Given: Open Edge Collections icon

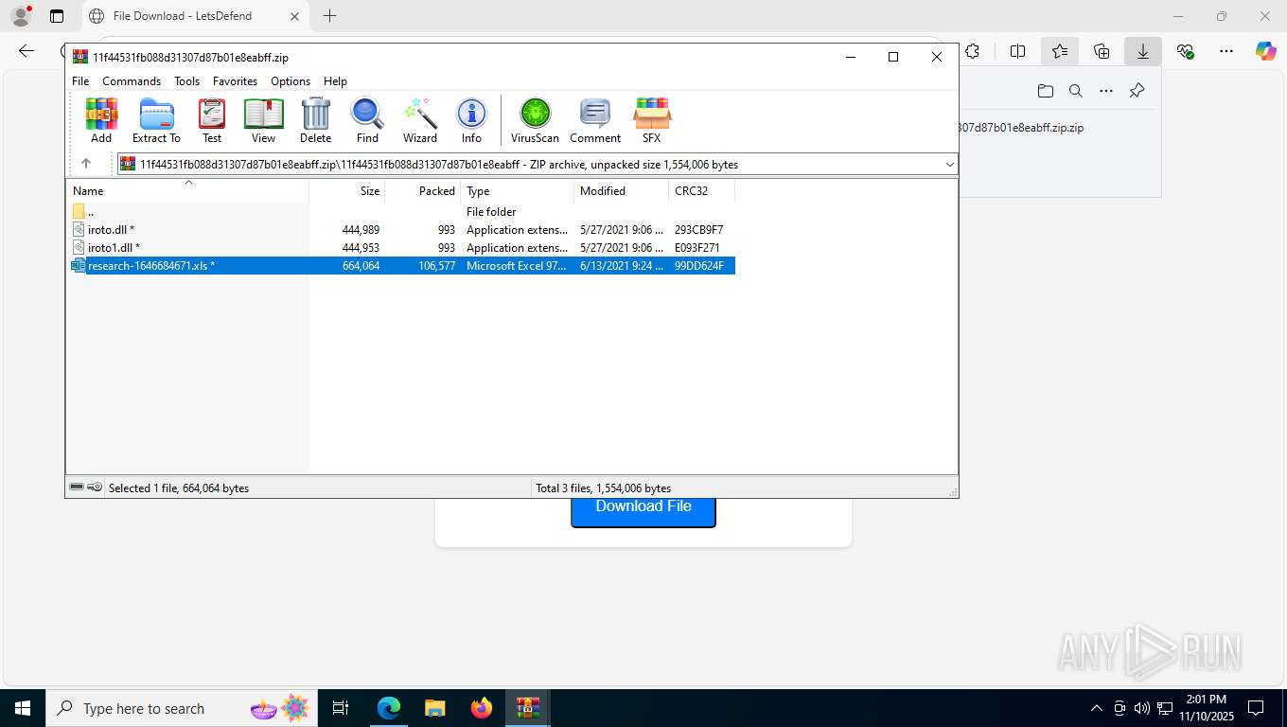Looking at the screenshot, I should [x=1102, y=51].
